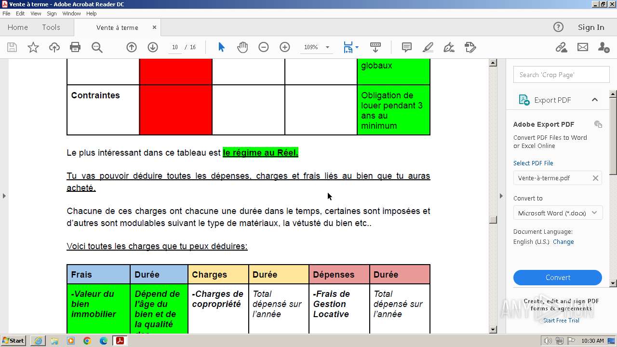Go to previous page arrow
This screenshot has height=347, width=617.
tap(132, 47)
